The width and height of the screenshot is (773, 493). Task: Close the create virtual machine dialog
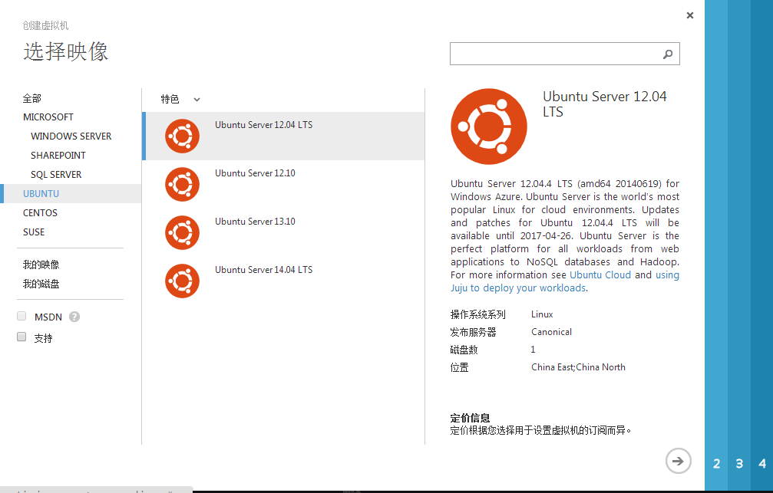pos(690,15)
